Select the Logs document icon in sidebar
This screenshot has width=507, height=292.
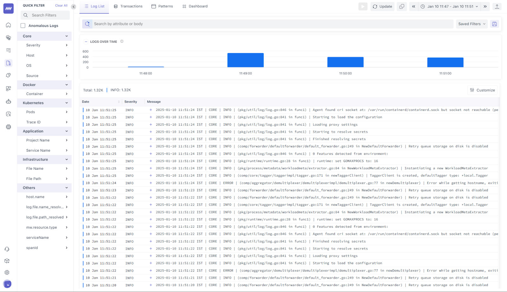[x=8, y=63]
